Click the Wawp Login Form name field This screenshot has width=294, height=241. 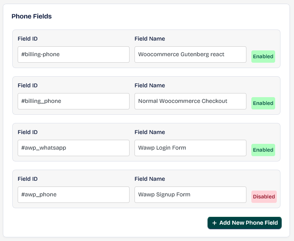pyautogui.click(x=190, y=148)
